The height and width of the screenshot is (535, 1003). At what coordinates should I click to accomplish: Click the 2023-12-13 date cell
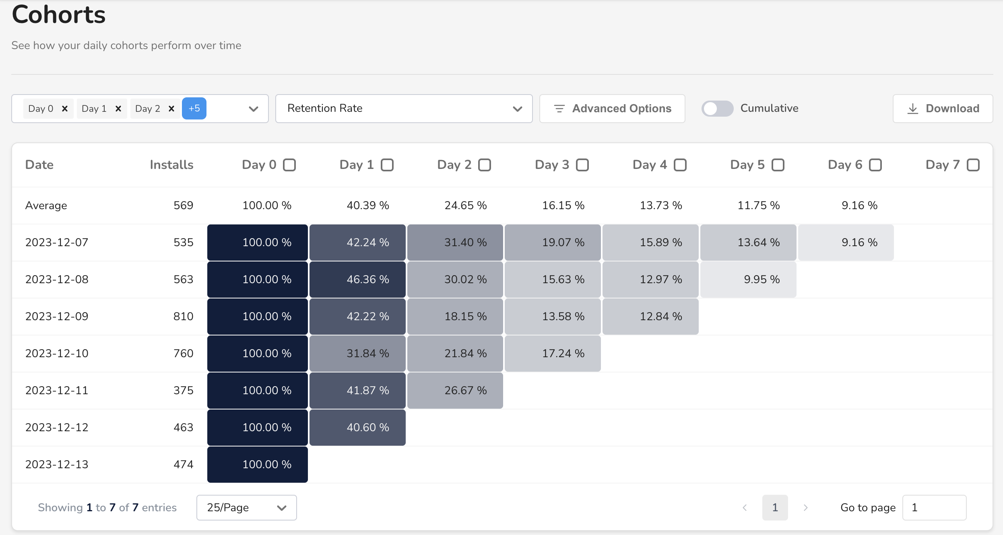57,465
